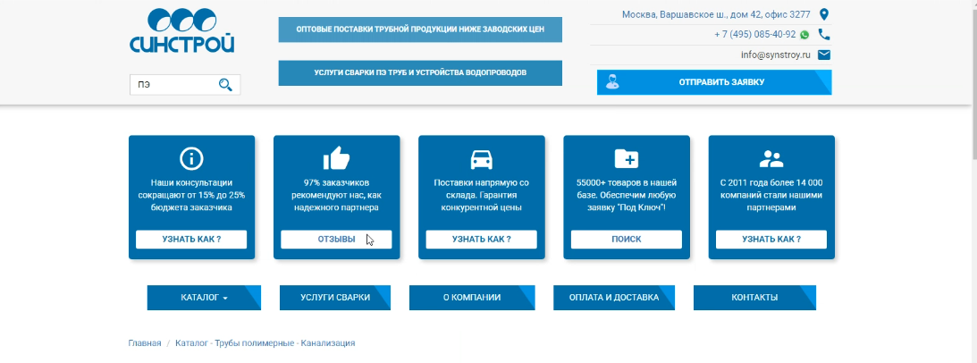
Task: Click Узнать как on partners card
Action: [771, 240]
